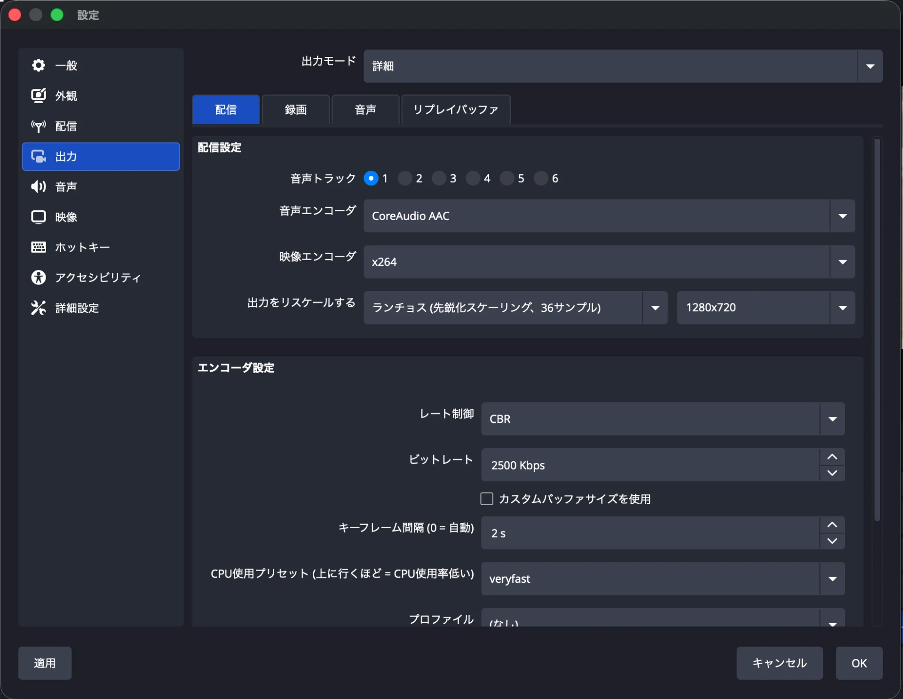Open ホットキー settings category
Viewport: 903px width, 699px height.
101,247
